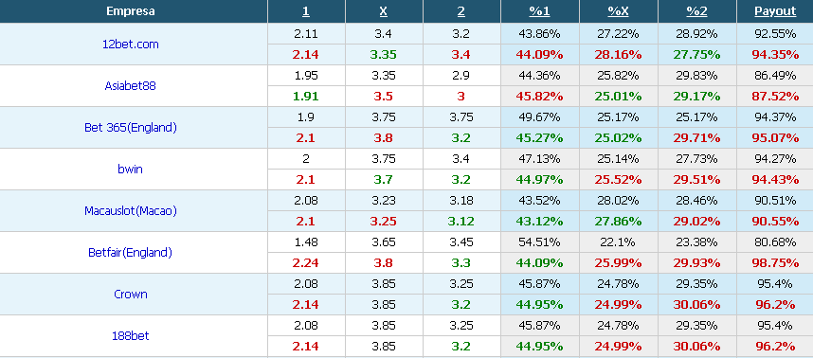This screenshot has height=358, width=813.
Task: Open the 12bet.com bookmaker link
Action: point(131,45)
